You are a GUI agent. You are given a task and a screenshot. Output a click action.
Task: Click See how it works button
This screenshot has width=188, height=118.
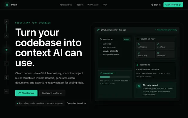pos(52,93)
